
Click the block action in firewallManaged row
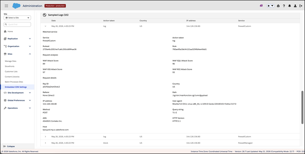106,143
